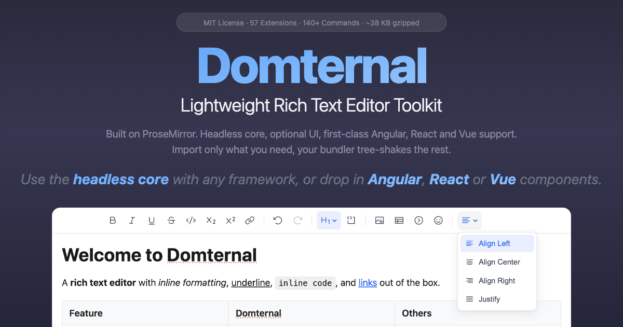The image size is (623, 327).
Task: Open the emoji picker icon
Action: [438, 220]
